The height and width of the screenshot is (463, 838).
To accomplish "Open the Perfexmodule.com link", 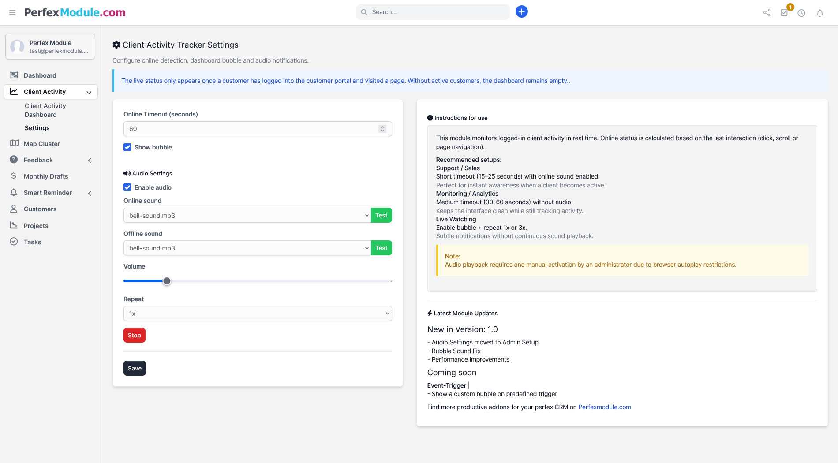I will 604,407.
